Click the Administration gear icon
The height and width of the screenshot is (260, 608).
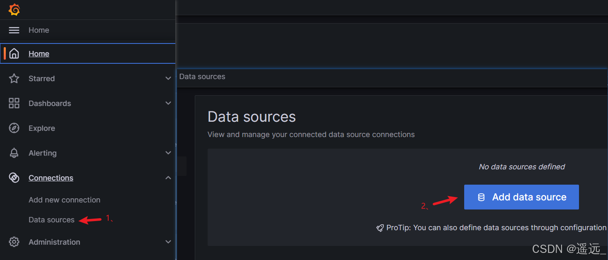point(14,242)
